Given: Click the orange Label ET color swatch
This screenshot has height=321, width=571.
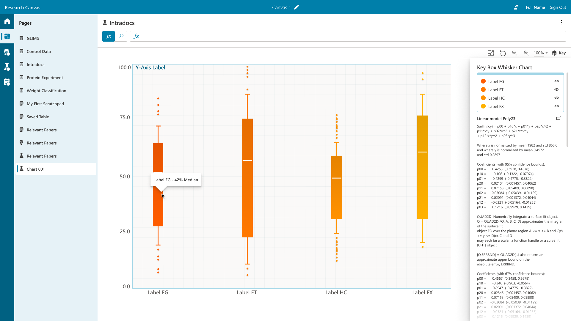Looking at the screenshot, I should [483, 90].
